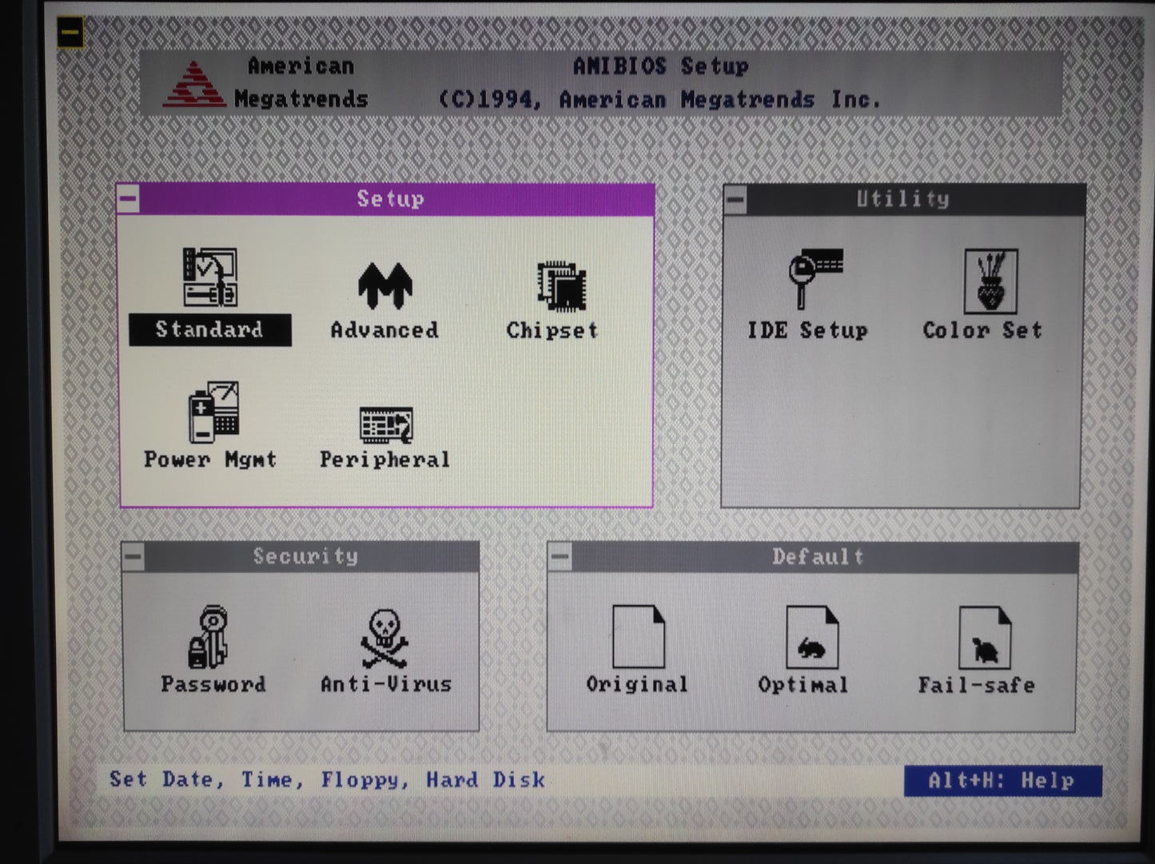Open the Setup window control menu box
Screen dimensions: 1155x864
point(129,200)
